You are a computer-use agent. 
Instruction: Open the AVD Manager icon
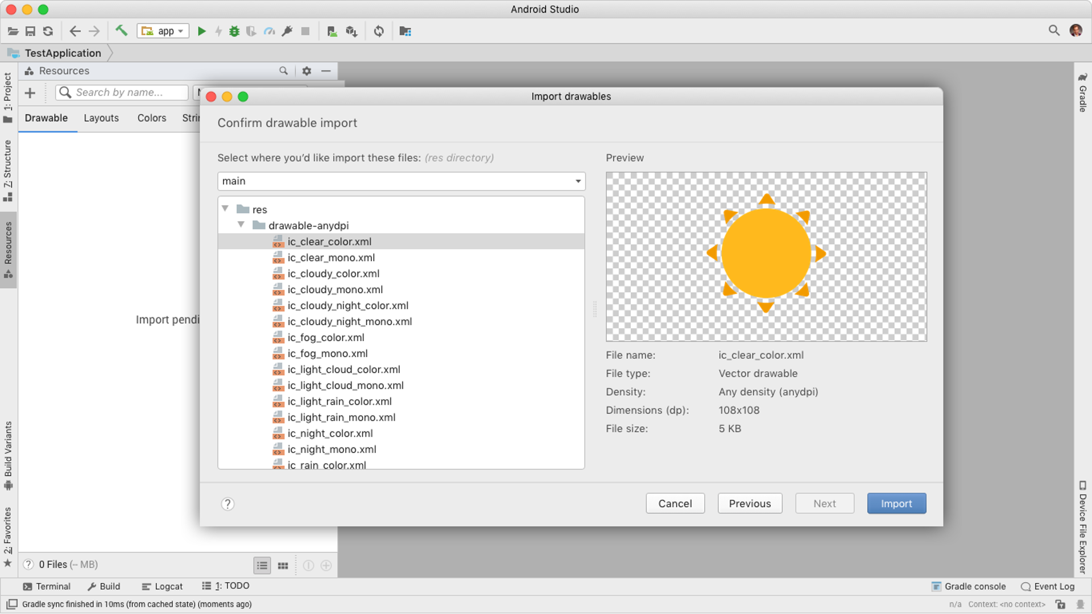pyautogui.click(x=332, y=31)
